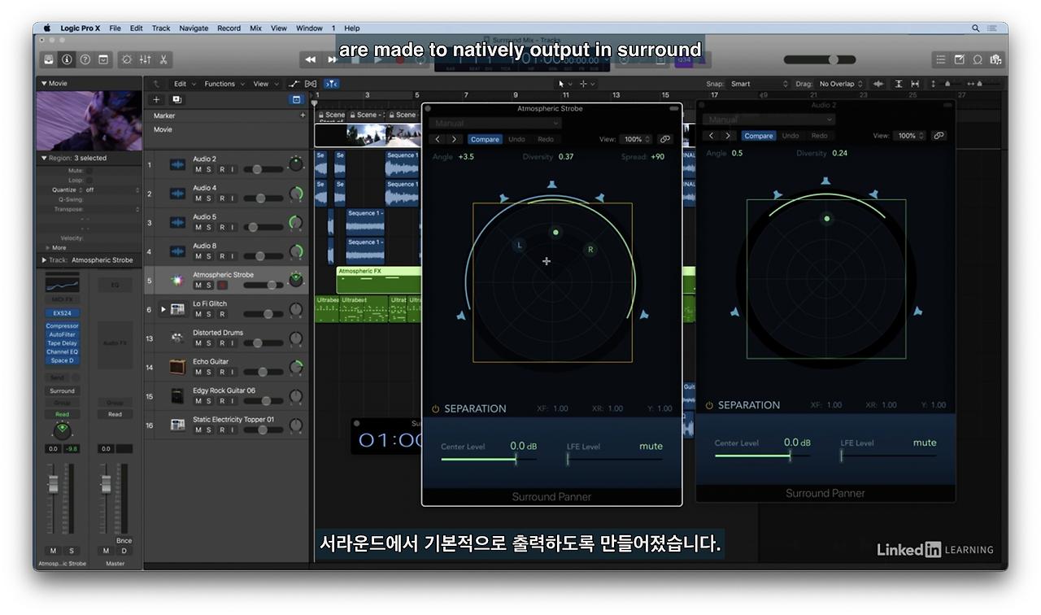Click the duplicate track icon
Image resolution: width=1041 pixels, height=615 pixels.
pos(176,99)
